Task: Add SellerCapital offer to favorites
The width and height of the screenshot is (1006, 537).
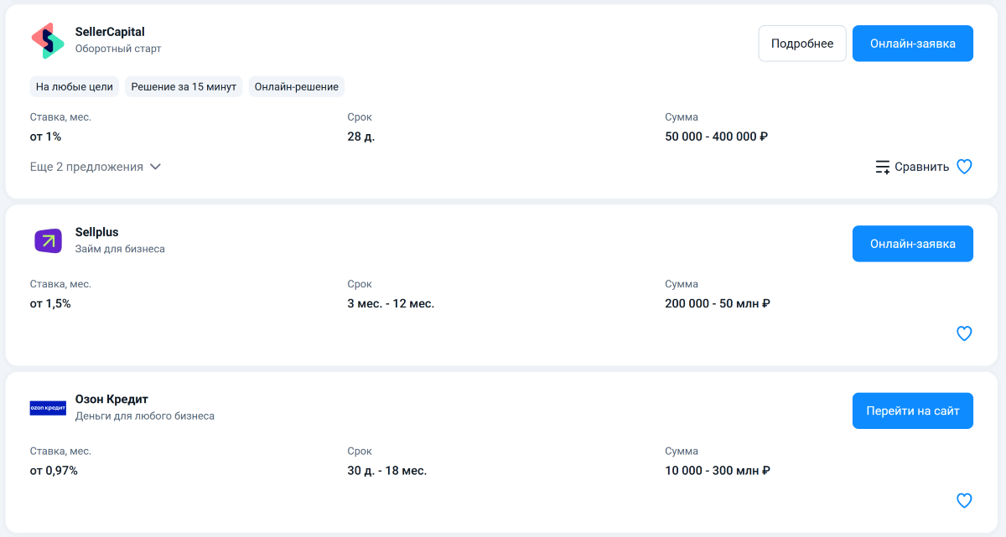Action: (964, 167)
